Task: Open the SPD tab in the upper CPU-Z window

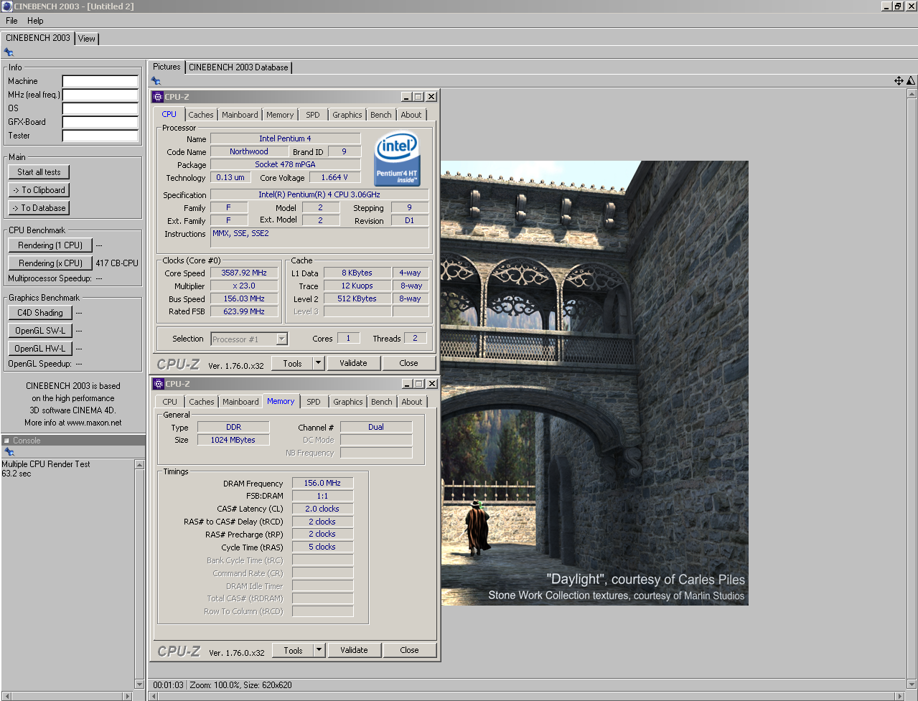Action: [x=313, y=115]
